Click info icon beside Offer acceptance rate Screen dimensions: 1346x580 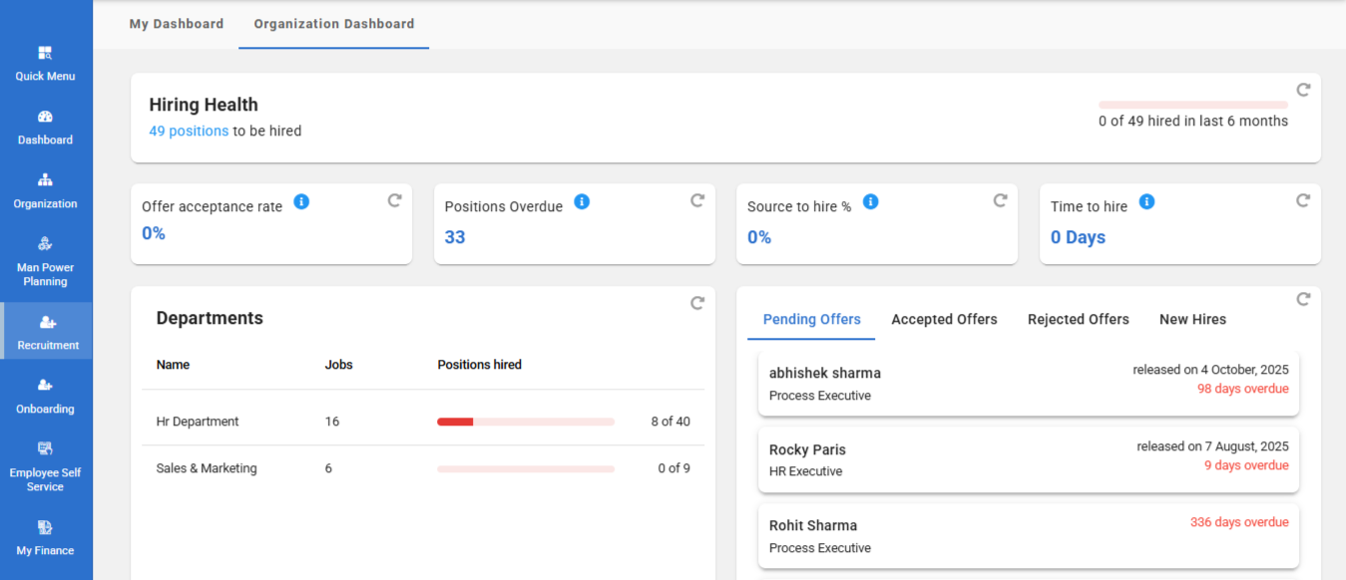[x=301, y=201]
